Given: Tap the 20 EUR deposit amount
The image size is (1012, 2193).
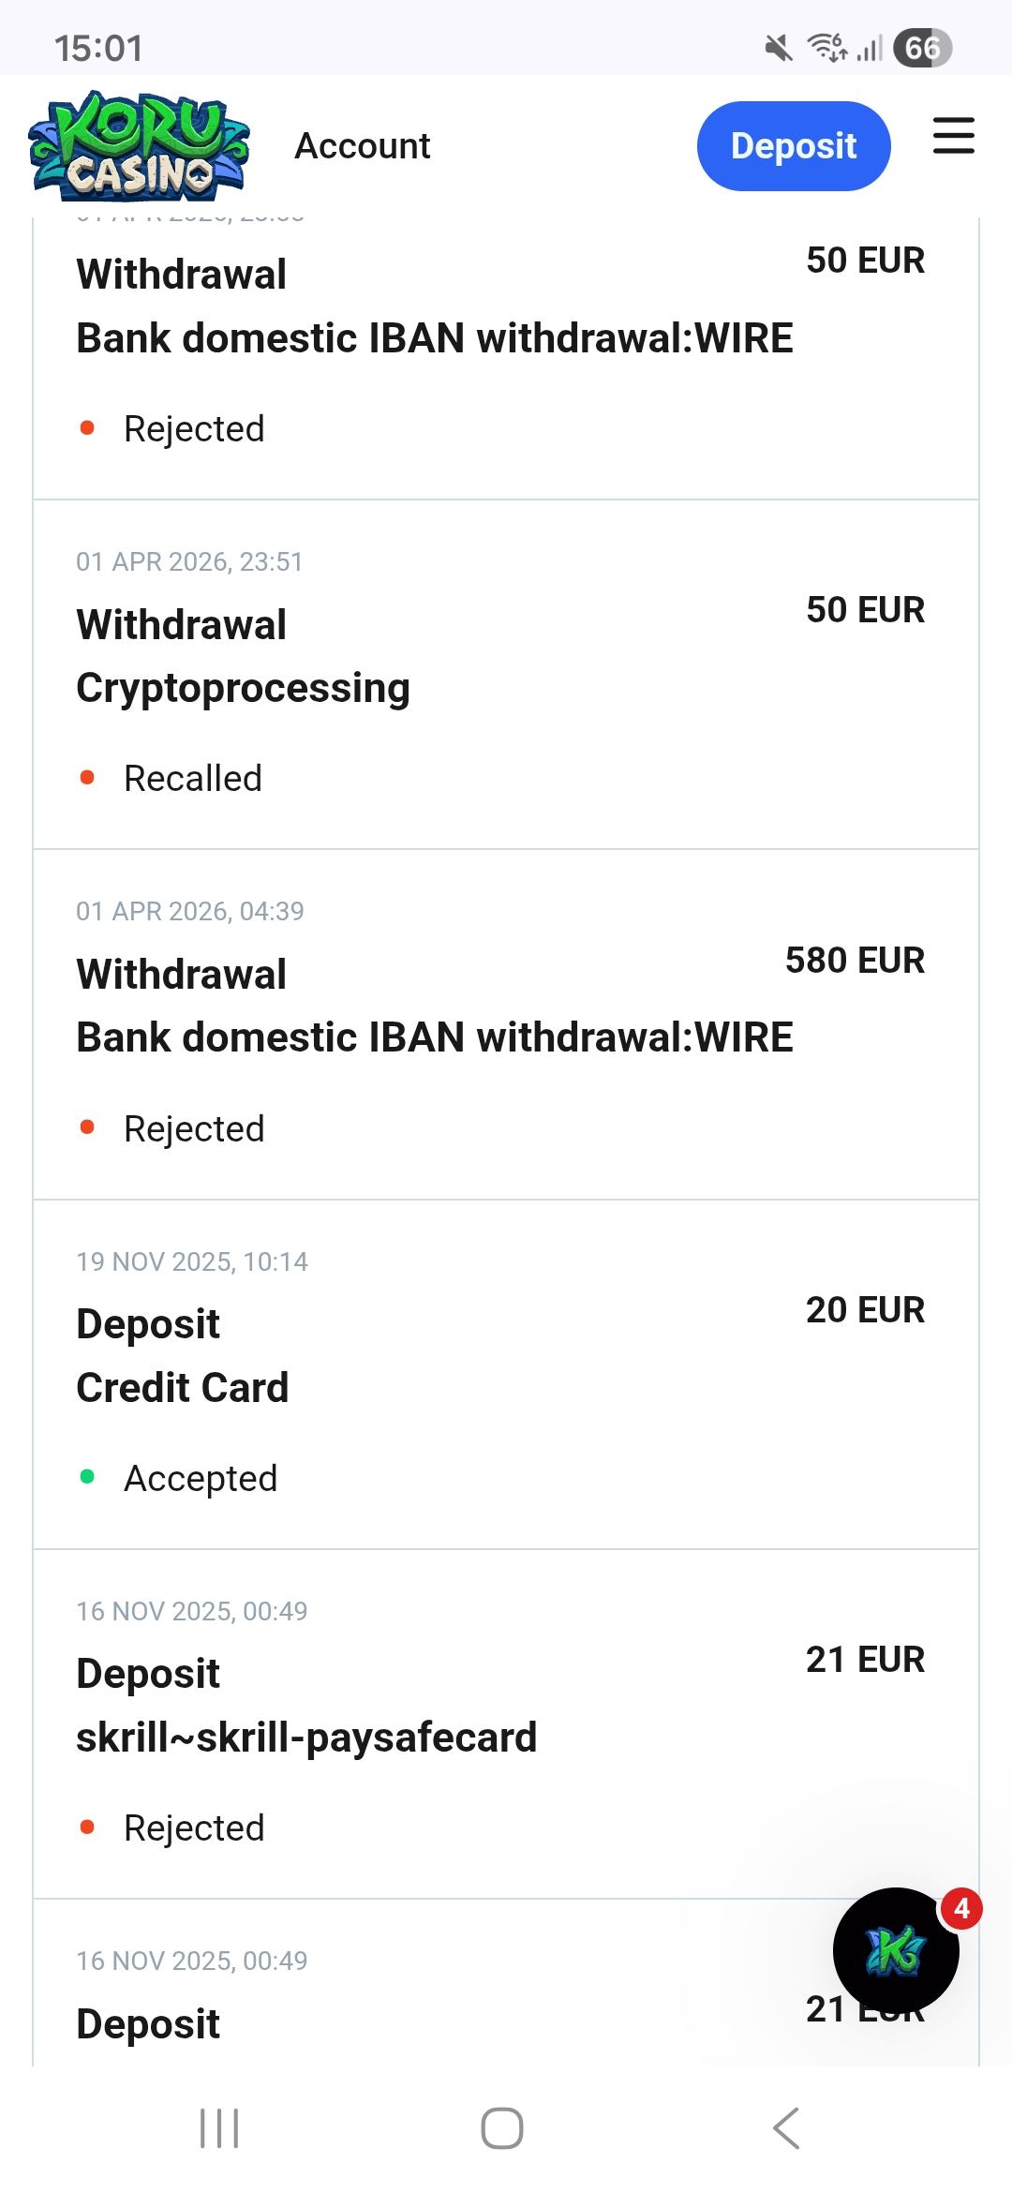Looking at the screenshot, I should [x=865, y=1309].
